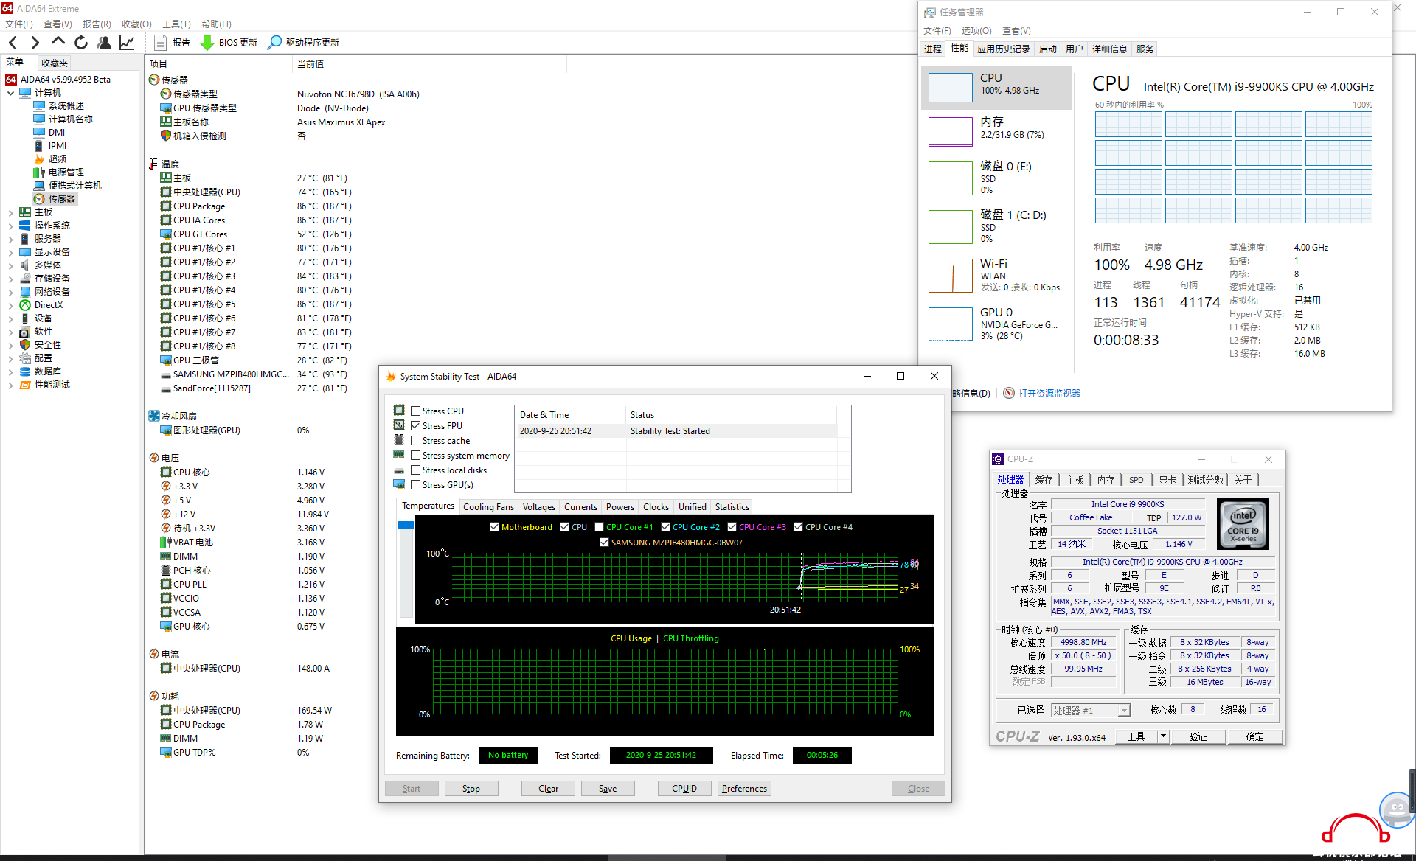Click the AIDA64 forward navigation arrow icon
This screenshot has height=861, width=1416.
pos(36,41)
